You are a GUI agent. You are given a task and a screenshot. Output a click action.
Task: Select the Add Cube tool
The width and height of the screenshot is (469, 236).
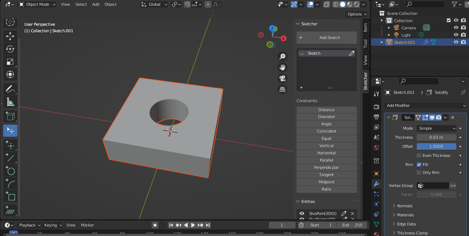click(x=10, y=116)
